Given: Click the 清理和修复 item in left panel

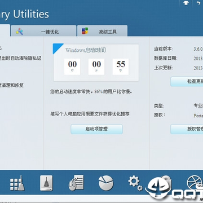Looking at the screenshot, I should click(12, 86).
